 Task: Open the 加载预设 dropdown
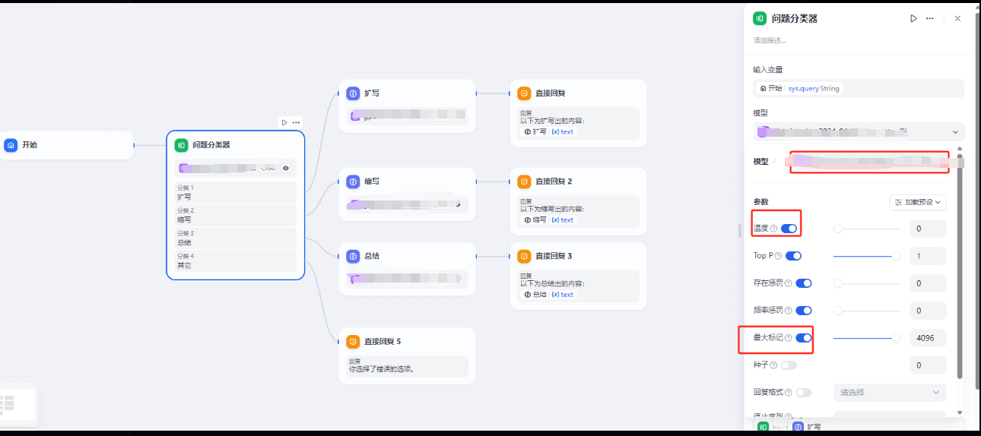pos(919,202)
